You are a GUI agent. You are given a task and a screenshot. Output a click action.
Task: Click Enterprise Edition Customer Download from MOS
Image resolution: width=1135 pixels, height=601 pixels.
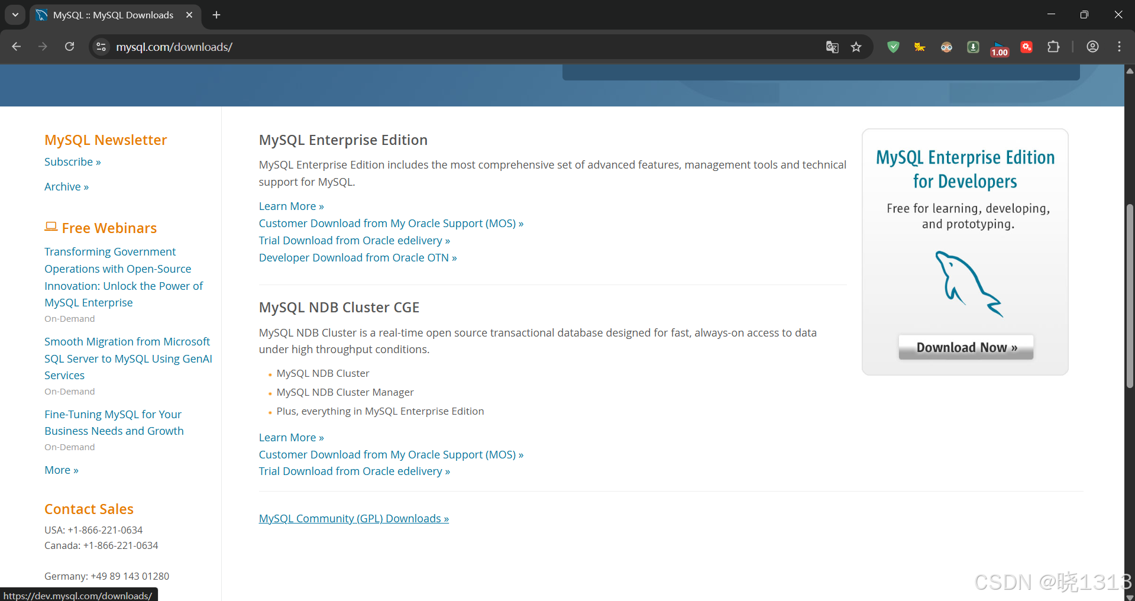point(391,224)
